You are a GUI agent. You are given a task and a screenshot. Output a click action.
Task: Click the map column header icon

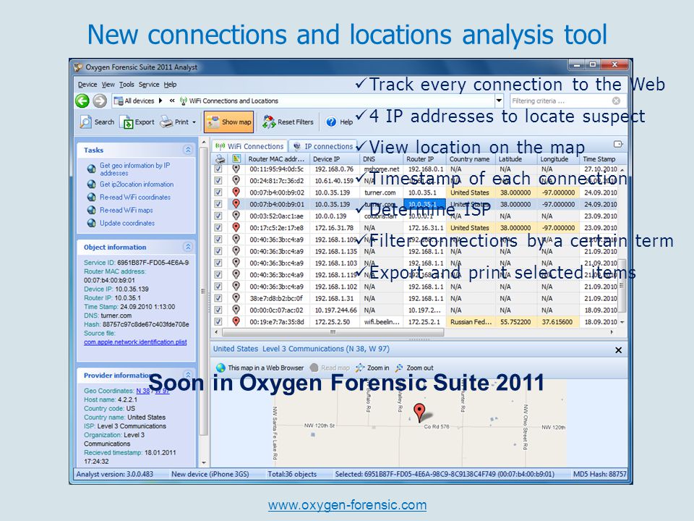(236, 158)
